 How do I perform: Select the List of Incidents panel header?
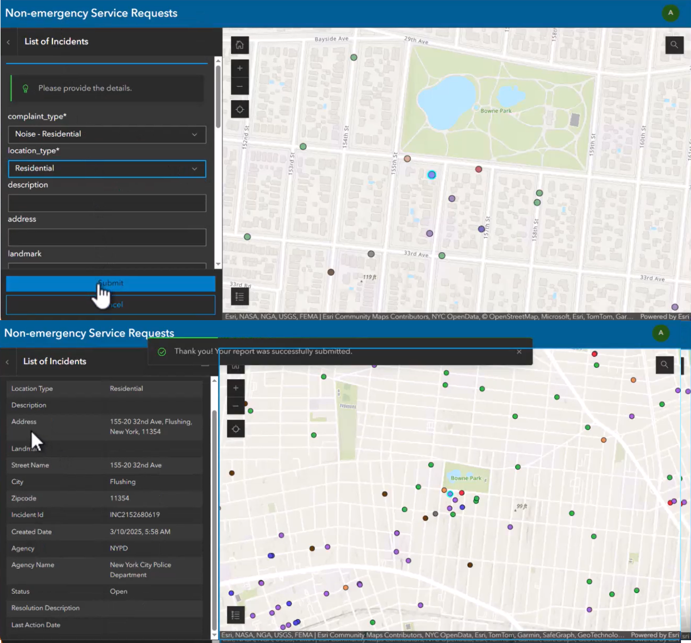56,41
